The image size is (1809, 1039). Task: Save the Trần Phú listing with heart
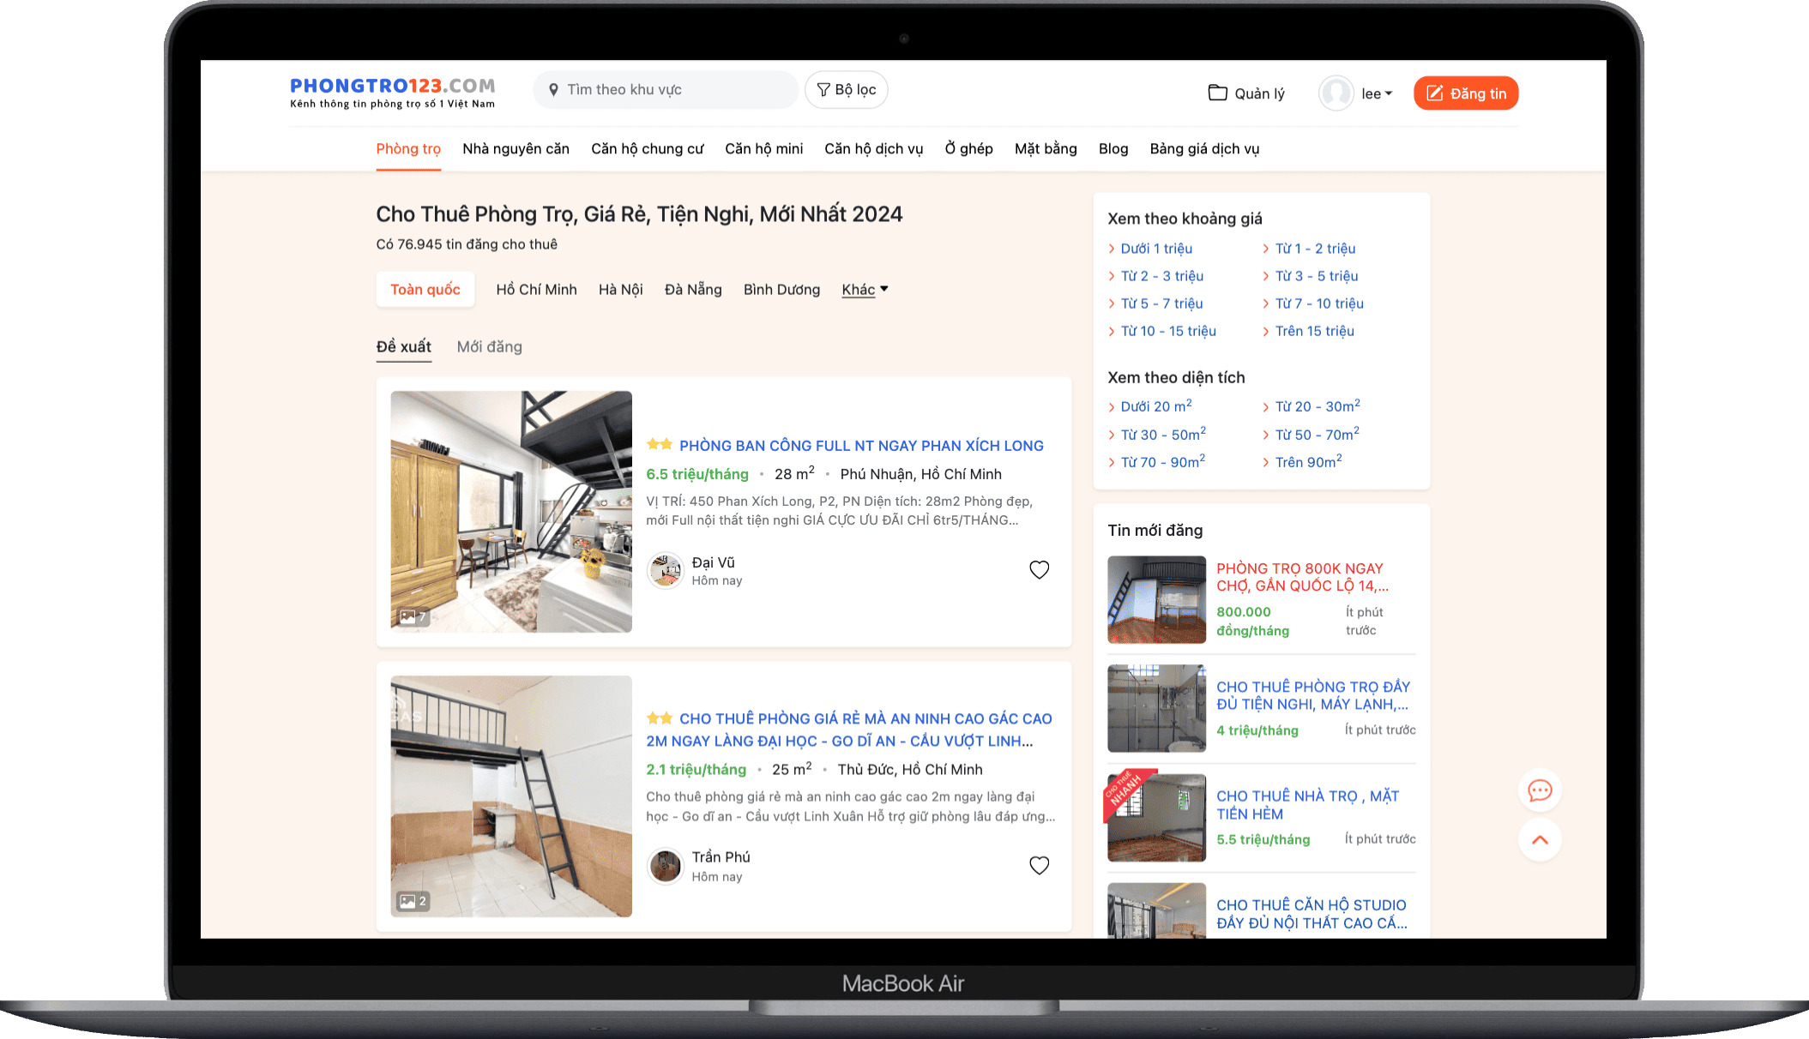[1039, 866]
